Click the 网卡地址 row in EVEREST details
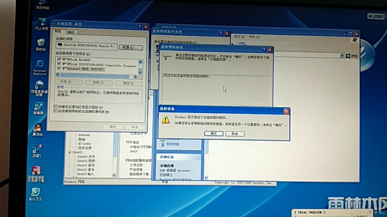387x217 pixels. (133, 142)
